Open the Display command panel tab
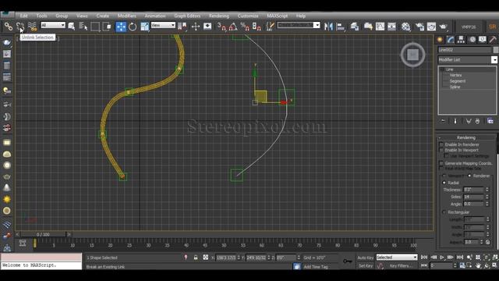This screenshot has width=499, height=281. [483, 40]
